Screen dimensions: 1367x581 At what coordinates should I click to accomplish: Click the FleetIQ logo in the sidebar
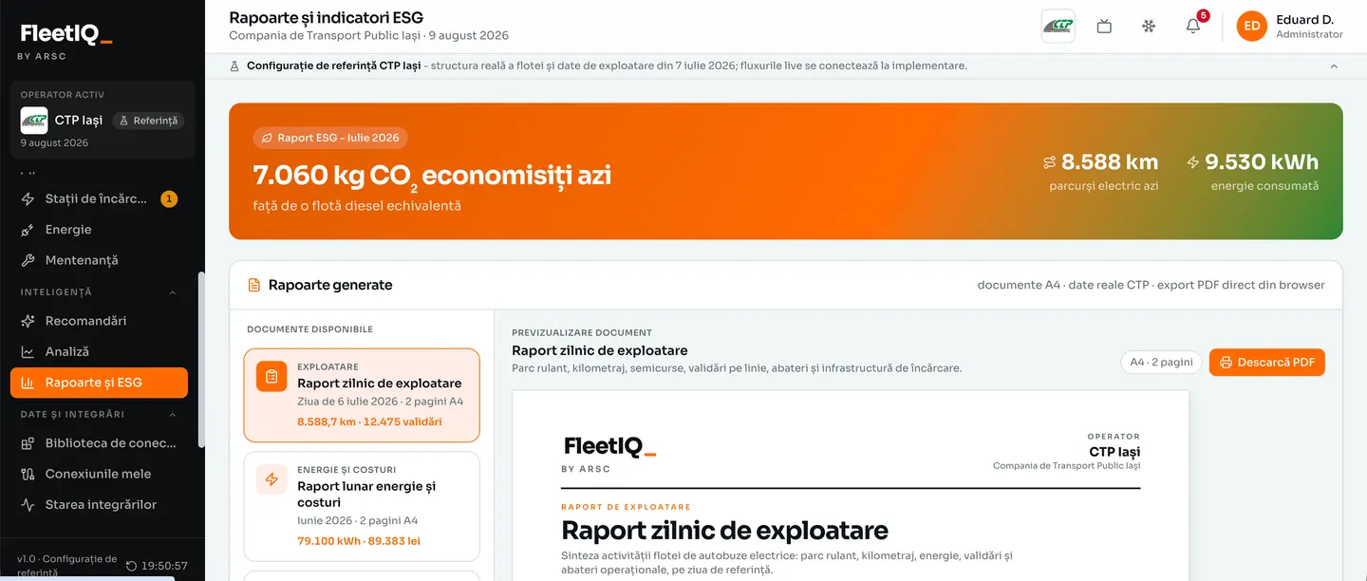pyautogui.click(x=66, y=35)
